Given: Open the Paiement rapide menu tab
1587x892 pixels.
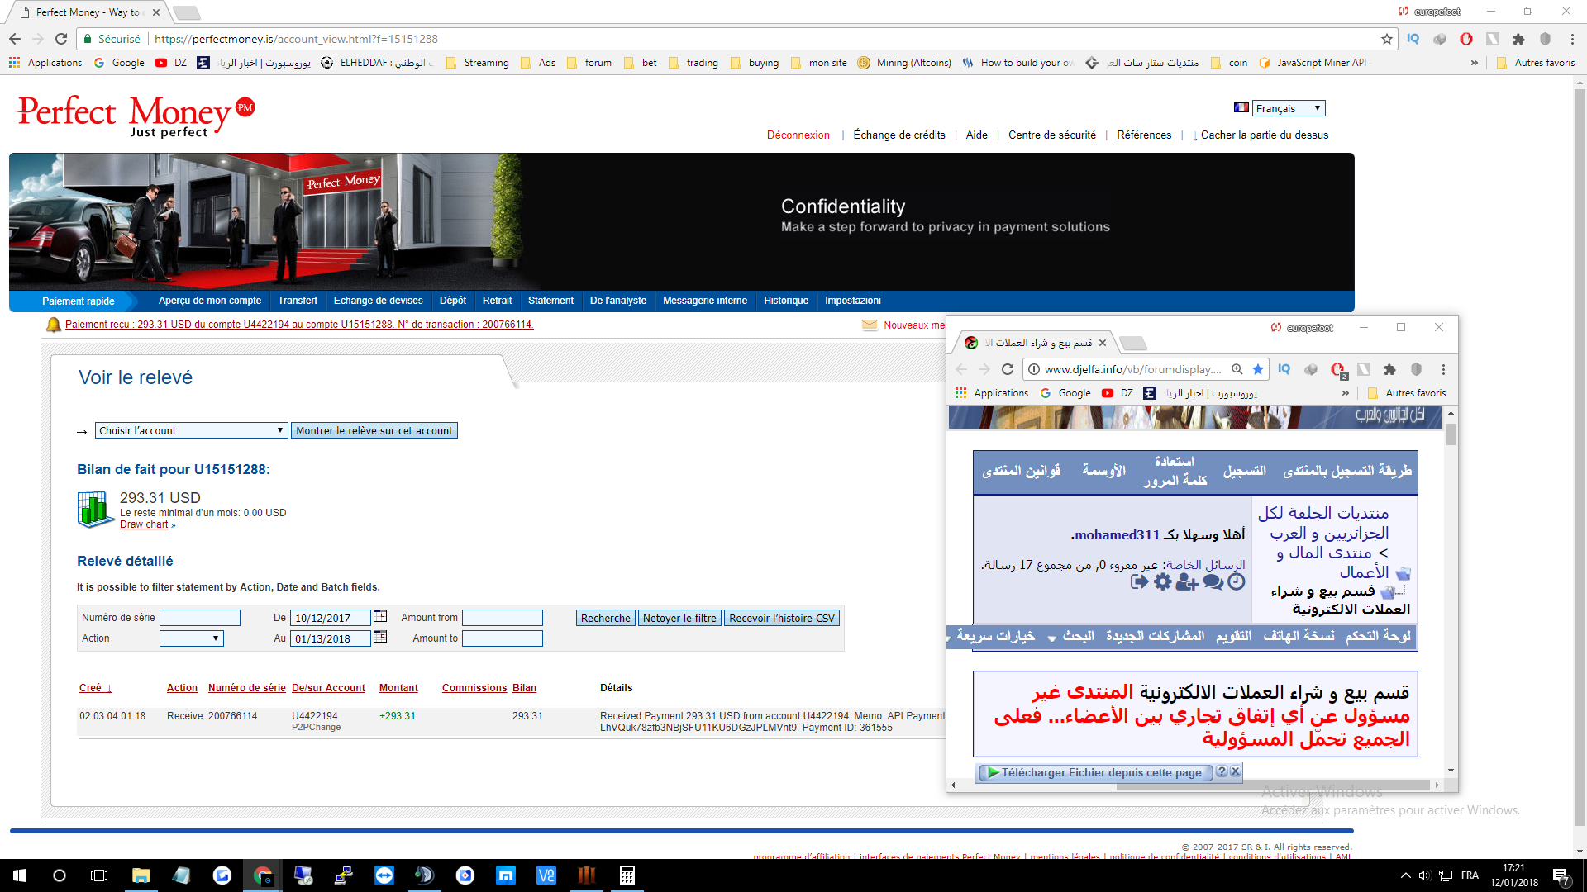Looking at the screenshot, I should [79, 301].
